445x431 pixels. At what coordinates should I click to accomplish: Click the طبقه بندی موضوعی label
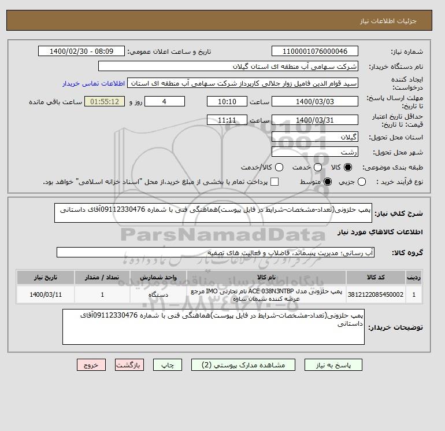click(393, 168)
